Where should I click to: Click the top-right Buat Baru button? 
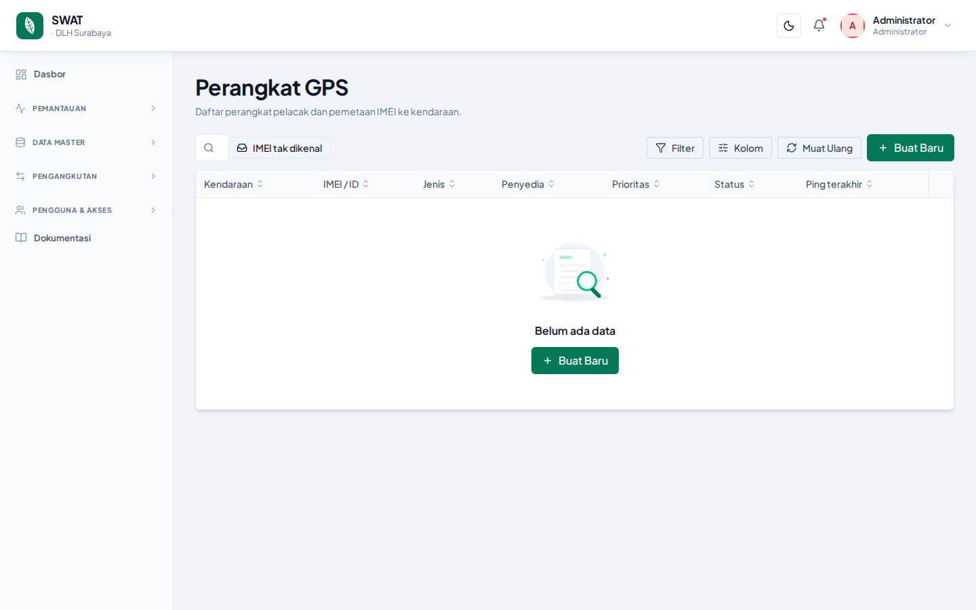[910, 148]
